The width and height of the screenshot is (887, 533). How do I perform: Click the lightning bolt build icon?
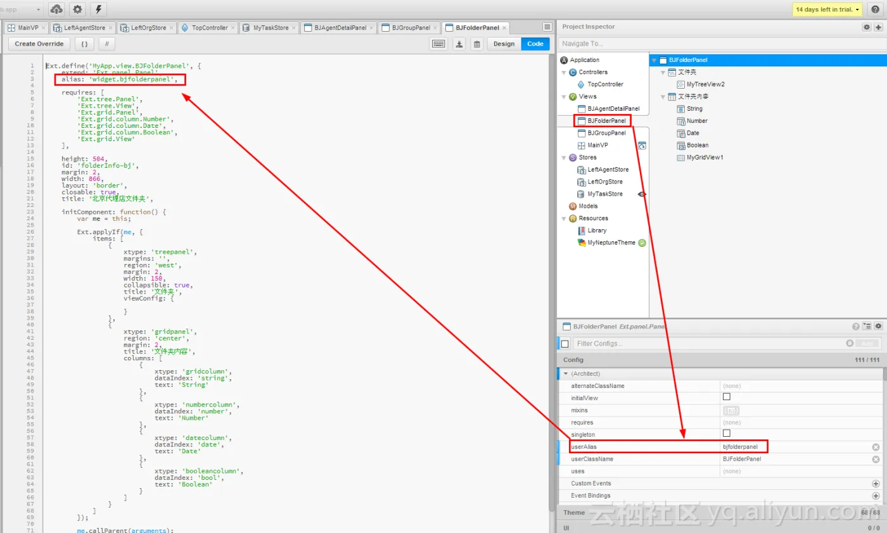[98, 9]
